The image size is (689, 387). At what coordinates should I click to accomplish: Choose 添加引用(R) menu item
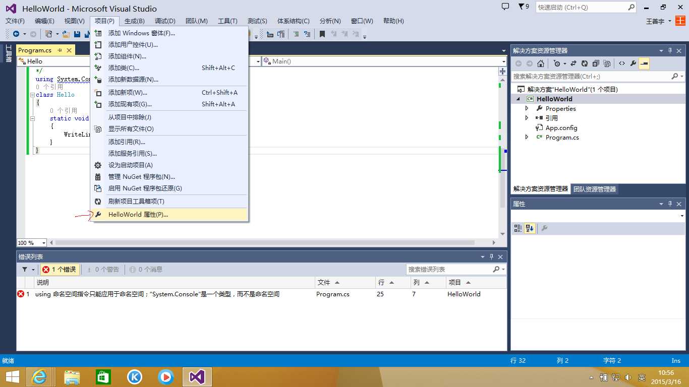[x=169, y=142]
